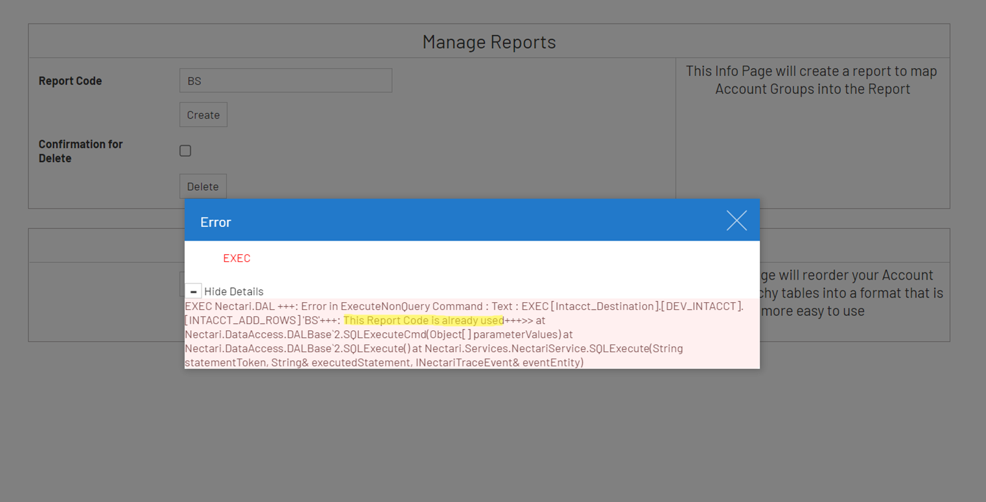Click the blue Error dialog title bar
The width and height of the screenshot is (986, 502).
(454, 221)
